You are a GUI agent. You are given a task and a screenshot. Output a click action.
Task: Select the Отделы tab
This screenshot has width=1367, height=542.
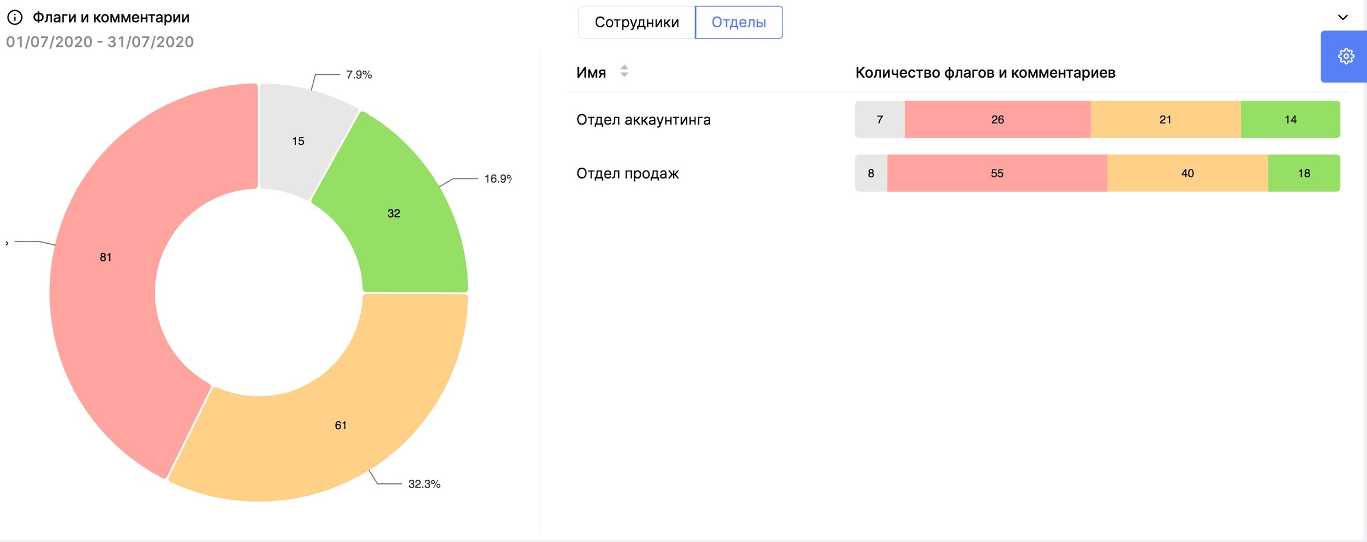pyautogui.click(x=739, y=23)
